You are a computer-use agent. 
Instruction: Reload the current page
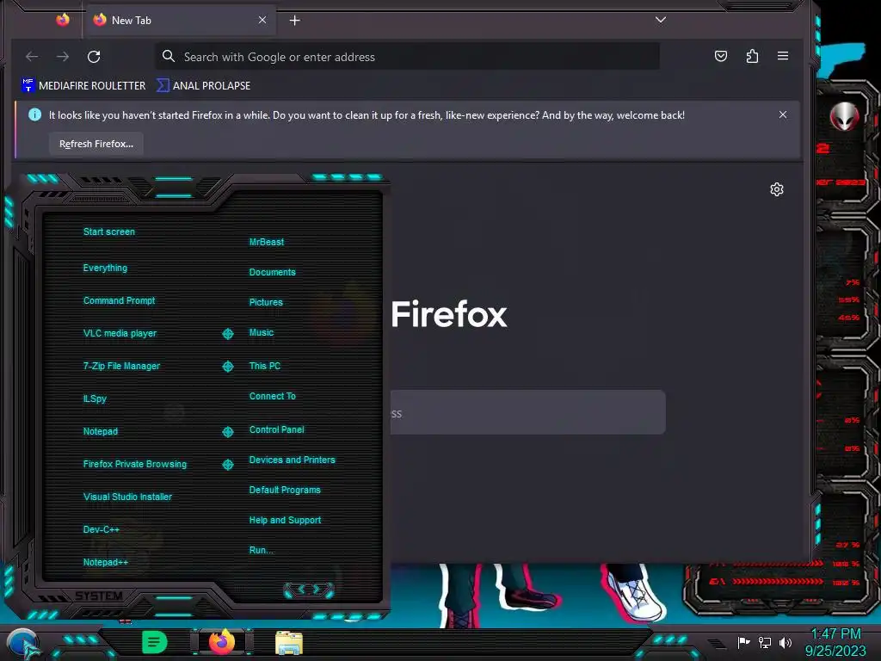pyautogui.click(x=94, y=57)
